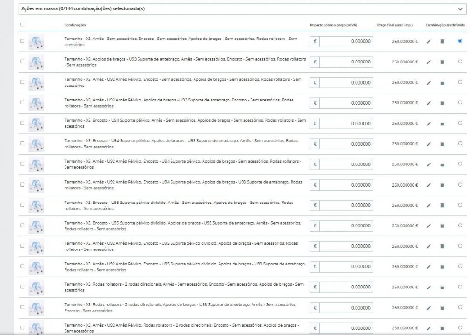This screenshot has width=471, height=335.
Task: Click text of eleventh row Arnês U92, Encosto U95 dividido
Action: click(x=181, y=246)
